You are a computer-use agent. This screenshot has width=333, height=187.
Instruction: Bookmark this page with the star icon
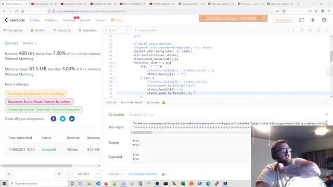284,11
